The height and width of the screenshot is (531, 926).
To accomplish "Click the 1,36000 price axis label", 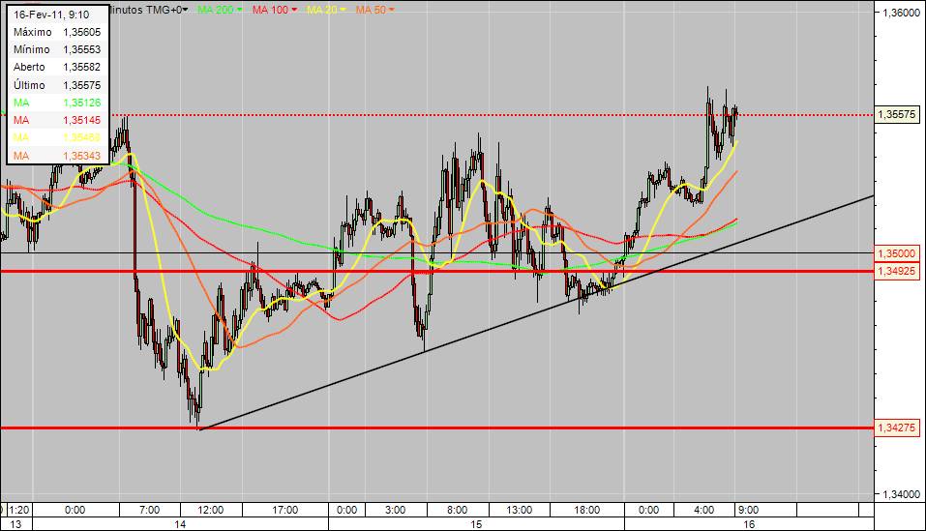I will click(900, 12).
